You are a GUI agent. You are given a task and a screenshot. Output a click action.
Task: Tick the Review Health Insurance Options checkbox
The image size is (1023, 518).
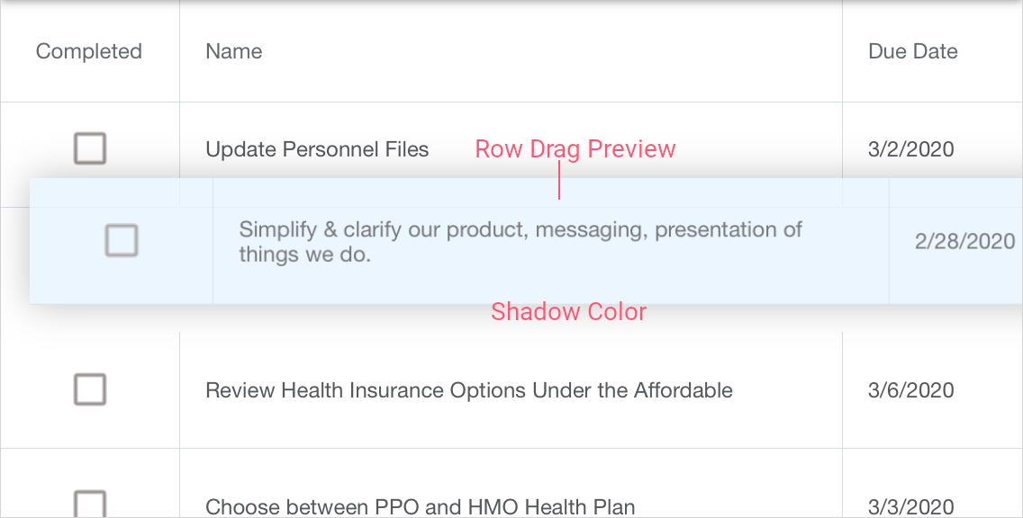pos(90,389)
